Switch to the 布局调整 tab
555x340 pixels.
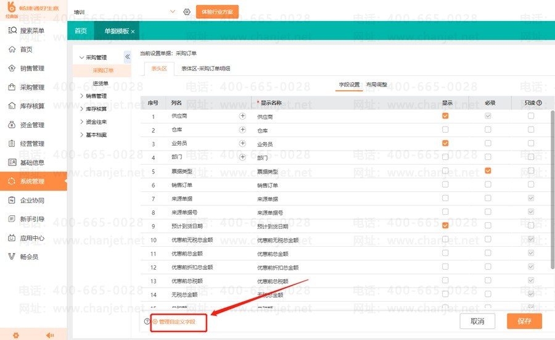coord(377,85)
